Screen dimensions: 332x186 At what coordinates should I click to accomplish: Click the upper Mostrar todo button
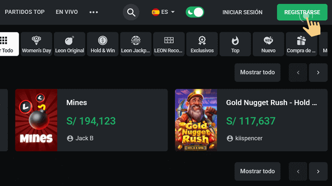coord(257,72)
